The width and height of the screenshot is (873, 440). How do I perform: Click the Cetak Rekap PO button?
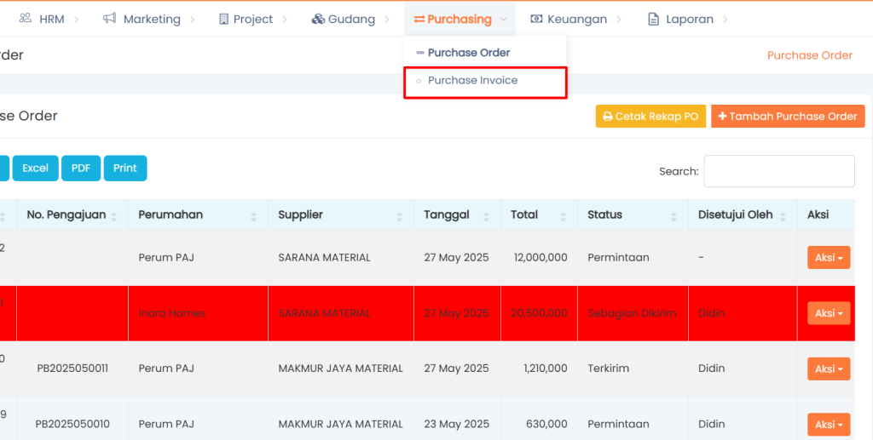[650, 117]
